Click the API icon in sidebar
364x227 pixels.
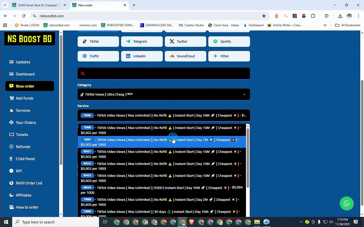11,171
